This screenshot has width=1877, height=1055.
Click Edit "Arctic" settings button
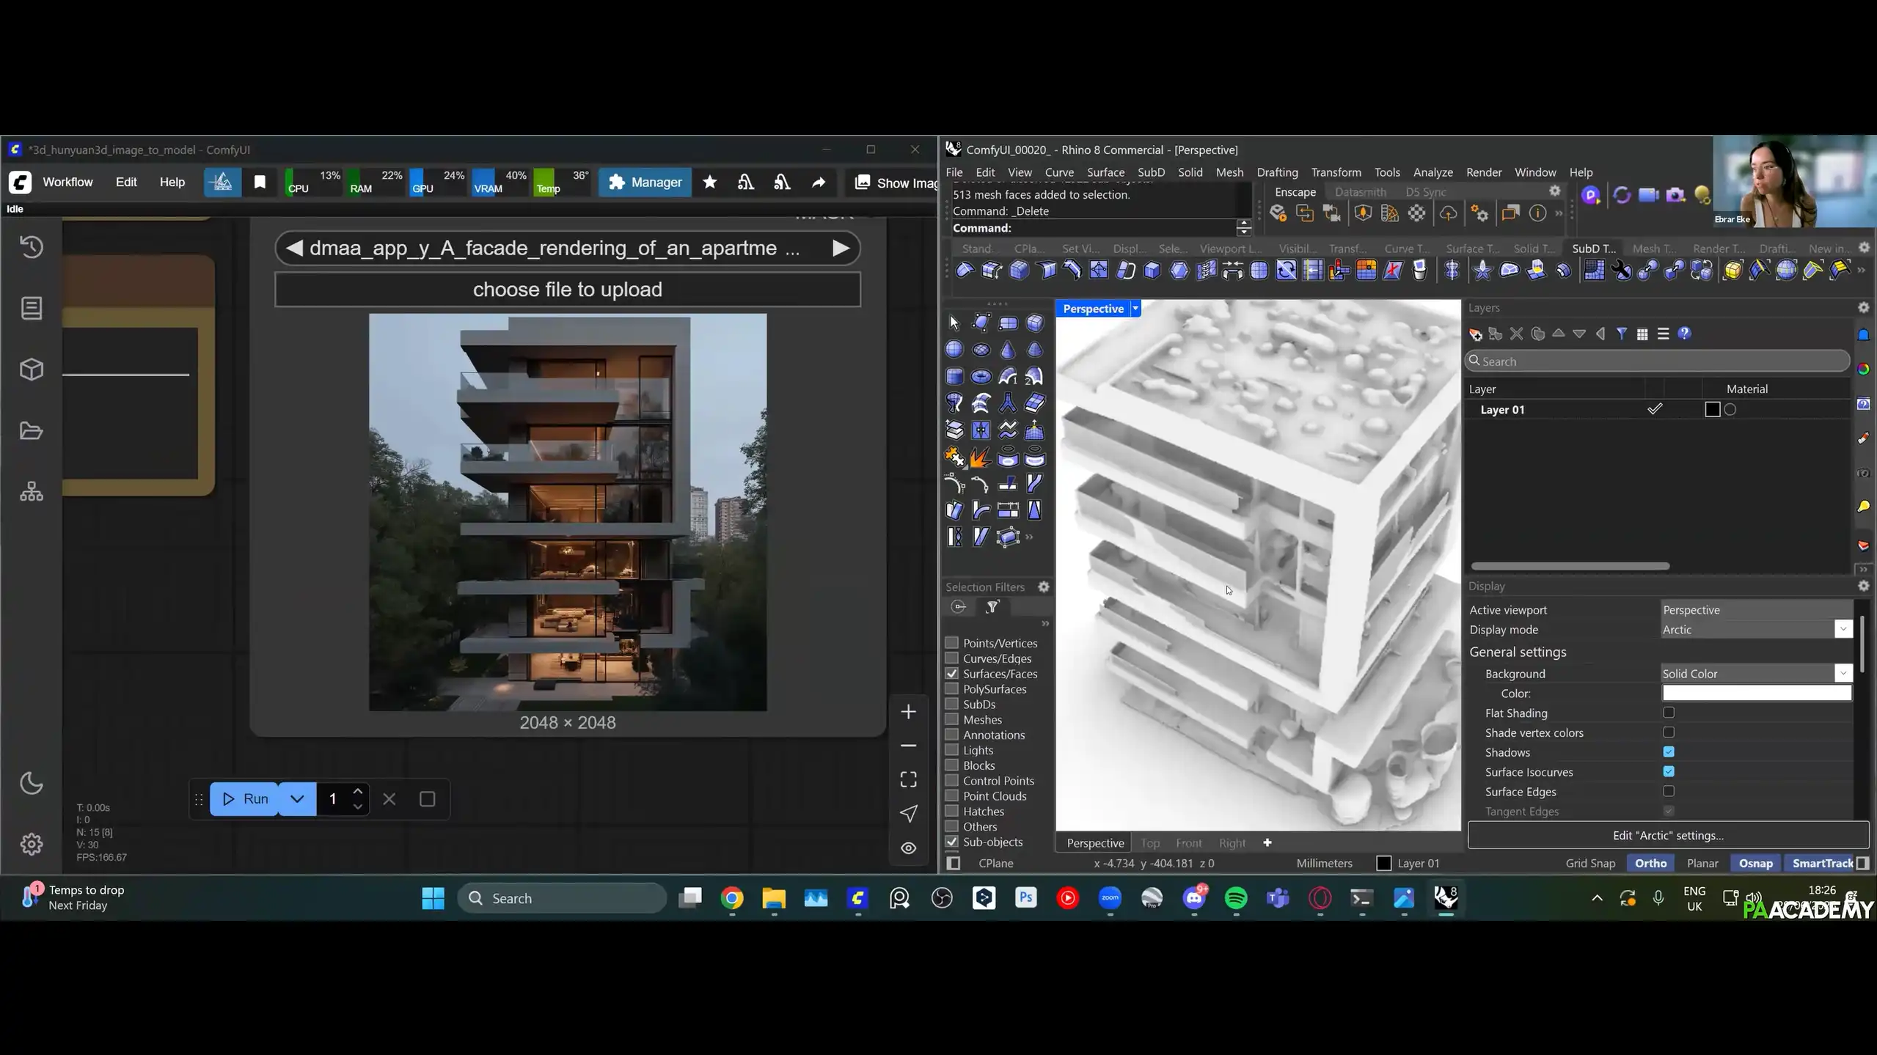tap(1668, 836)
